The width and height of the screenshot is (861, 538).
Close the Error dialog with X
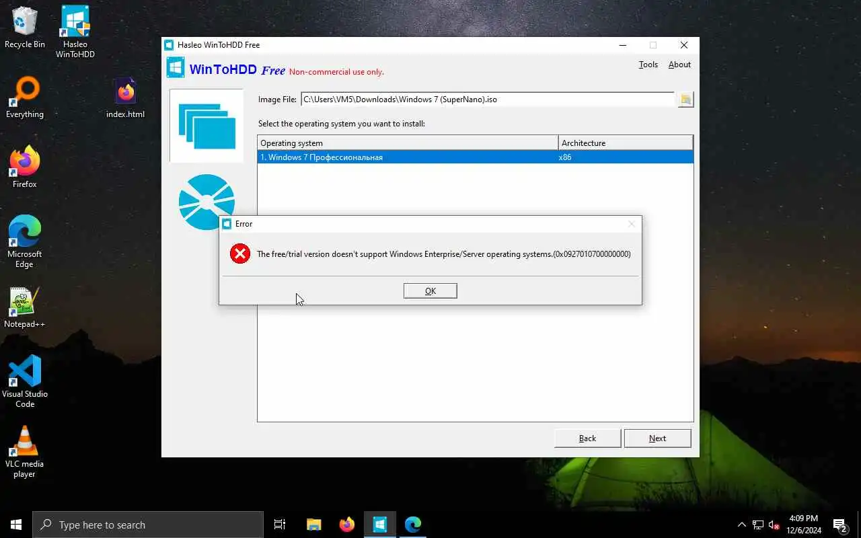[x=631, y=224]
